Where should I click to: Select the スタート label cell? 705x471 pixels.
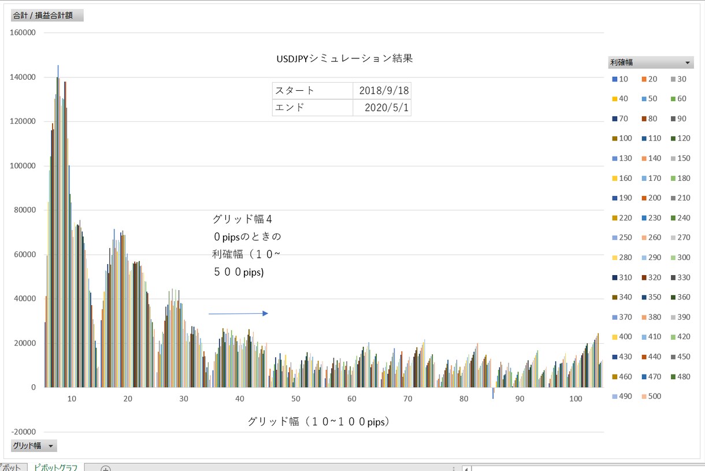pyautogui.click(x=313, y=91)
